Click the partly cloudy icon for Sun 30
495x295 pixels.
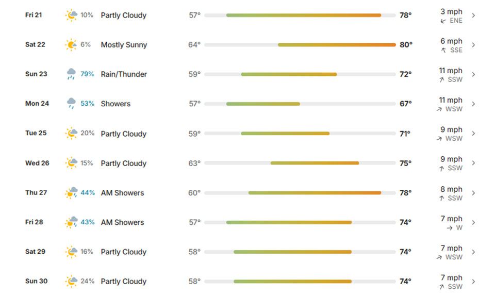click(71, 281)
